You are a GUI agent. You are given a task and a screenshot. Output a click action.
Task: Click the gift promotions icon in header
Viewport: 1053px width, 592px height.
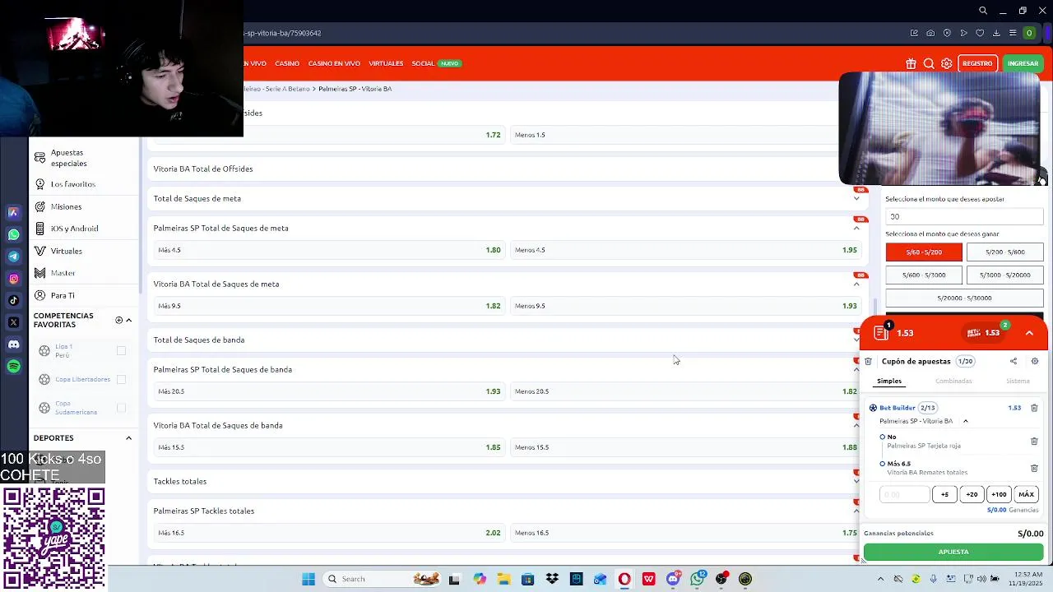click(911, 63)
